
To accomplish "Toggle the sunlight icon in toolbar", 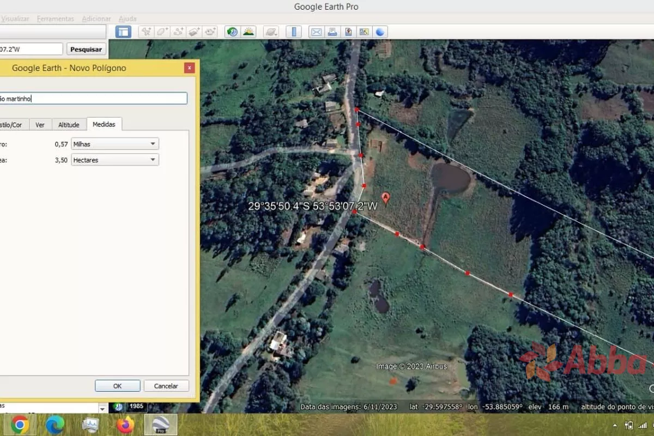I will (x=249, y=32).
